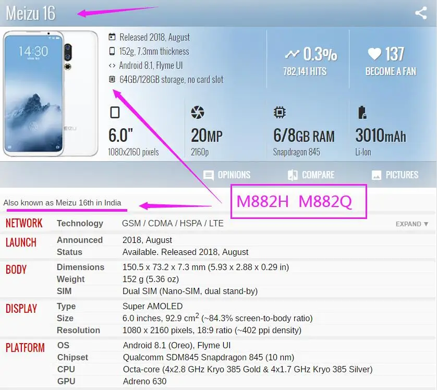Click the display Size label
437x390 pixels.
pyautogui.click(x=65, y=318)
